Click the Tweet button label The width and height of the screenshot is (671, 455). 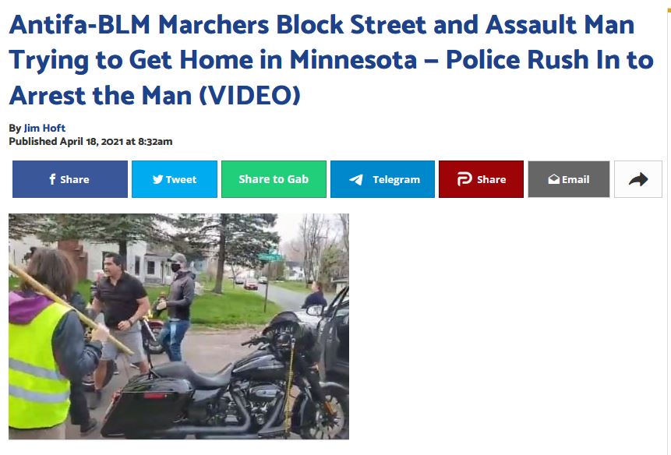(x=181, y=179)
